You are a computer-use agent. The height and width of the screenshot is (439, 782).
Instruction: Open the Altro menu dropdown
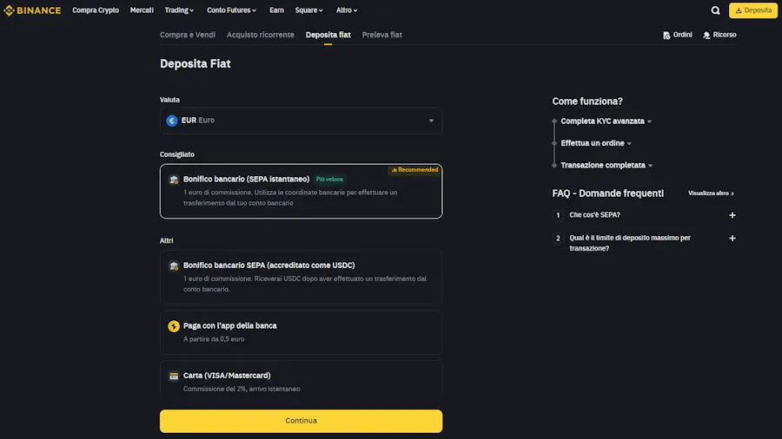[x=347, y=10]
